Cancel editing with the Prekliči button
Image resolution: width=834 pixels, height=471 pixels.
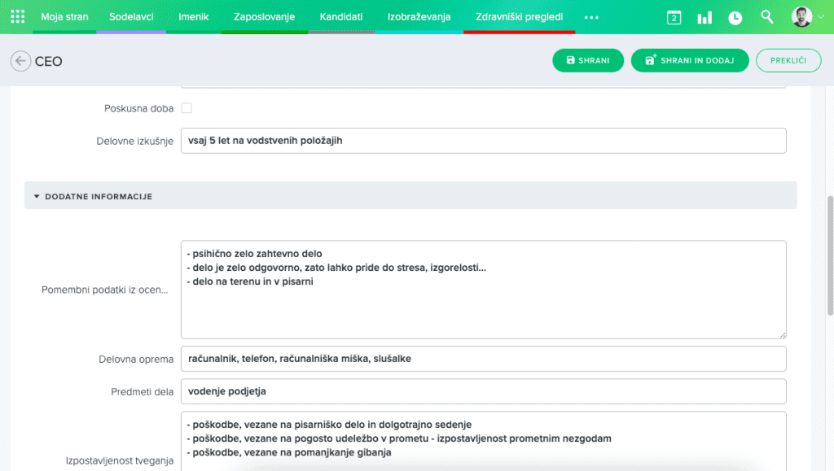click(788, 61)
